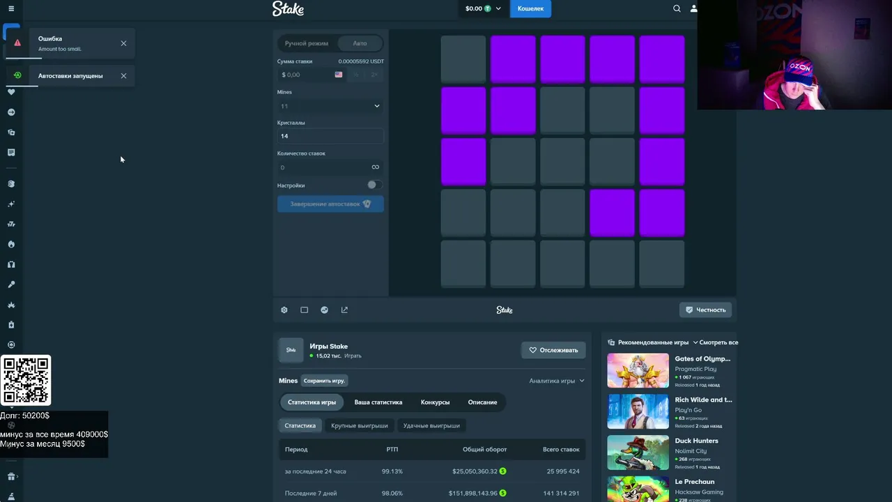The image size is (892, 502).
Task: Open game settings gear below the board
Action: click(x=284, y=310)
